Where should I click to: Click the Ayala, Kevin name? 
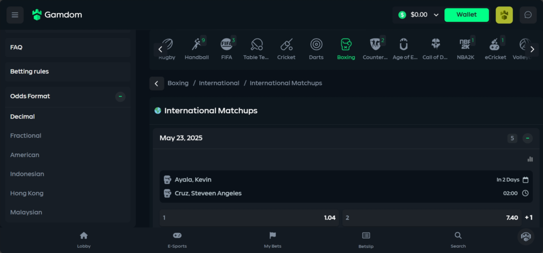click(x=193, y=180)
